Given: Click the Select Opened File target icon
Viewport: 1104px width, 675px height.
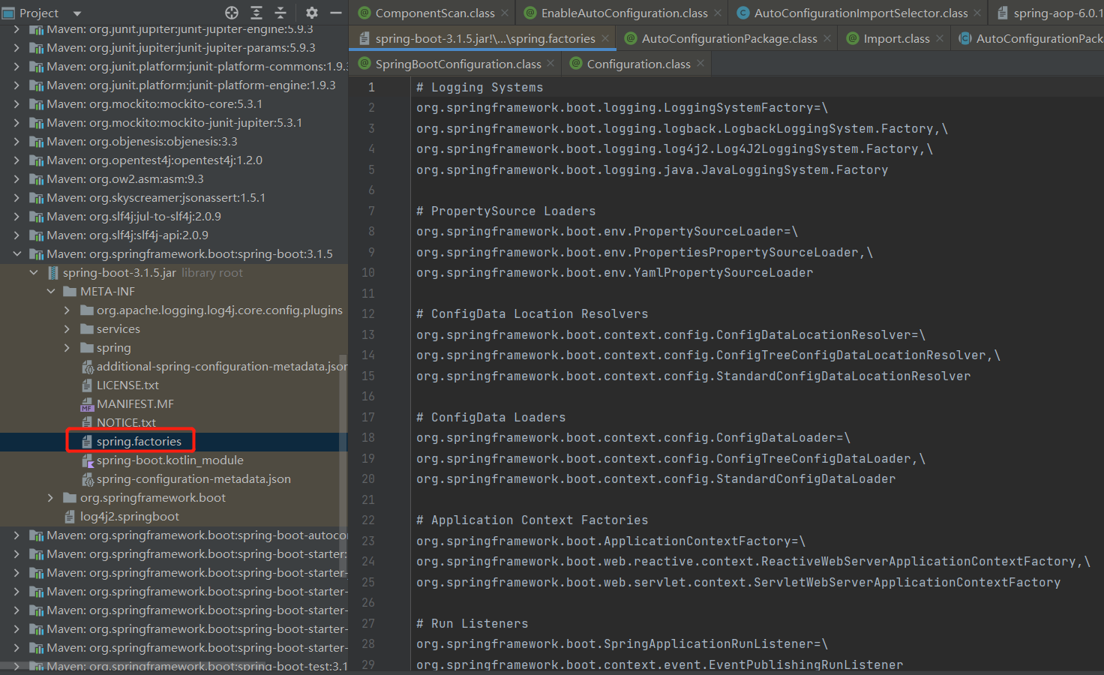Looking at the screenshot, I should (232, 13).
